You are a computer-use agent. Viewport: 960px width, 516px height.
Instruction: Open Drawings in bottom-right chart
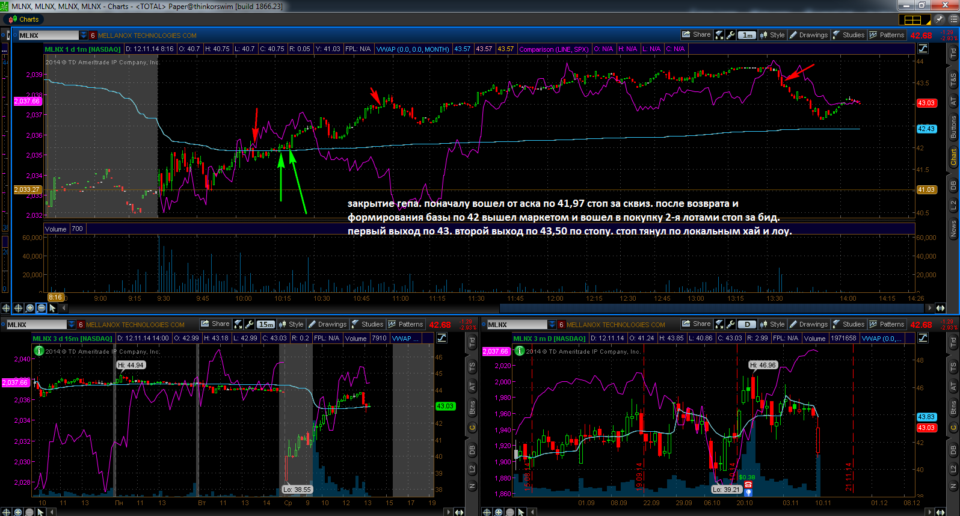808,324
